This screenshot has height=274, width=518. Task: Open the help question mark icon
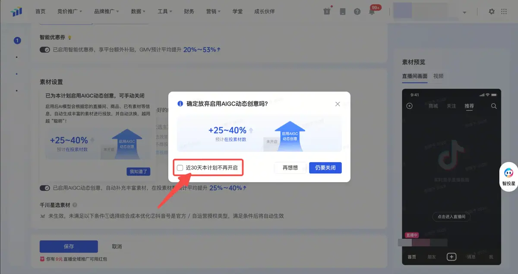357,12
